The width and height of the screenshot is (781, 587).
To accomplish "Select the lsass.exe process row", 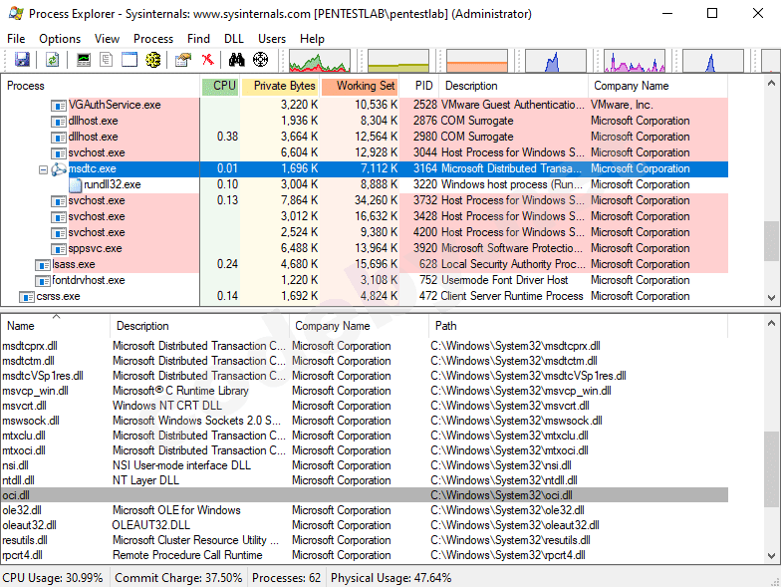I will coord(365,265).
